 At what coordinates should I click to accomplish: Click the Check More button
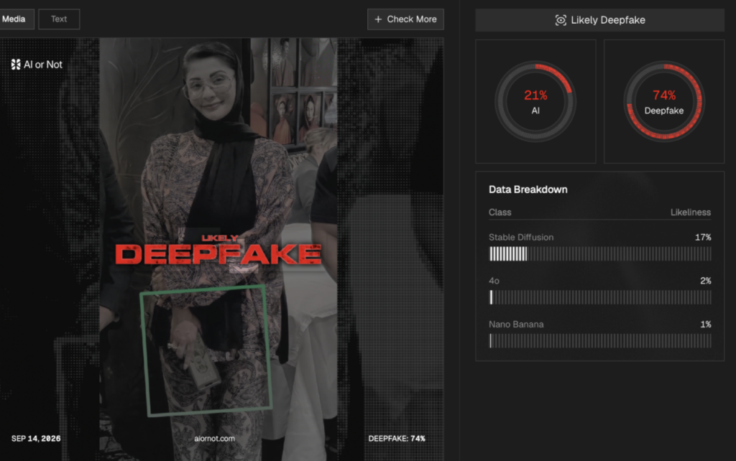(x=405, y=19)
